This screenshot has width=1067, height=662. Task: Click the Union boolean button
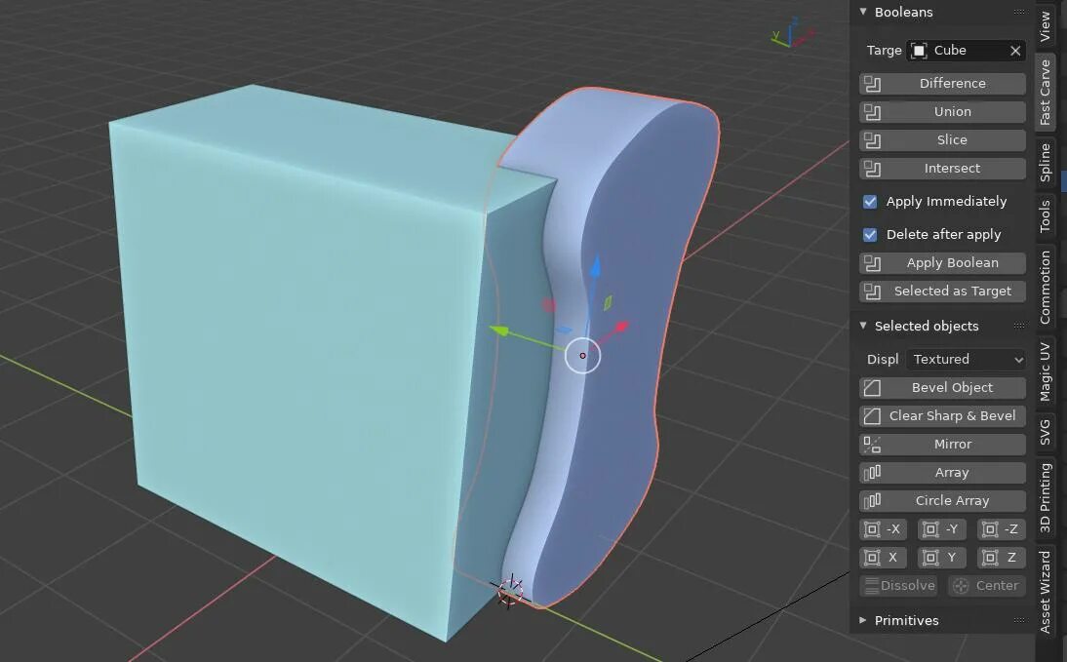tap(942, 111)
